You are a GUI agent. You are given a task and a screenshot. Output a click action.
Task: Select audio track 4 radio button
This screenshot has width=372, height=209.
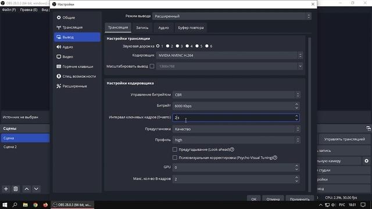pyautogui.click(x=187, y=46)
